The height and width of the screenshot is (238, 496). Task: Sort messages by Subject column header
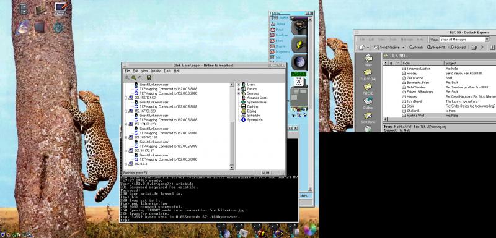(470, 63)
